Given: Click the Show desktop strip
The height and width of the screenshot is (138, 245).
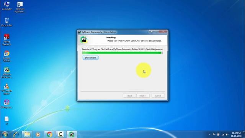Looking at the screenshot, I should tap(244, 135).
